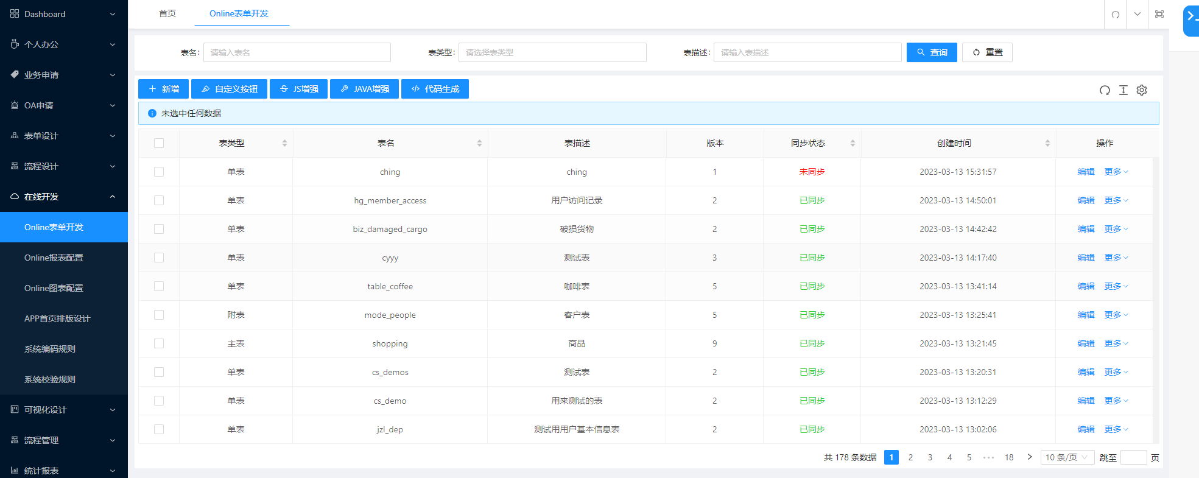Sort by 同步状态 column sort arrows
The height and width of the screenshot is (478, 1199).
(853, 143)
